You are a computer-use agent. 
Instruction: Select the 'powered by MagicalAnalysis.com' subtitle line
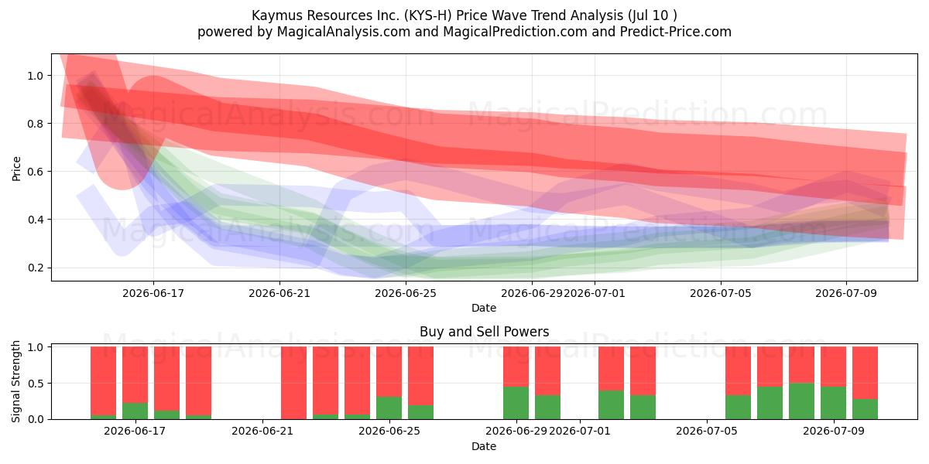[464, 32]
